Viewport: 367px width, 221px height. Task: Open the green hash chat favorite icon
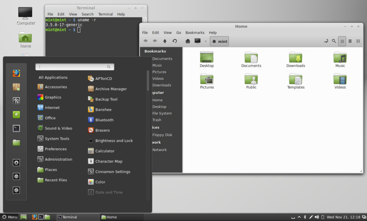point(16,114)
